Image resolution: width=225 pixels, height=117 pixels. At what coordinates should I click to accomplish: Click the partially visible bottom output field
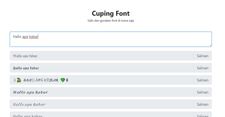[102, 115]
